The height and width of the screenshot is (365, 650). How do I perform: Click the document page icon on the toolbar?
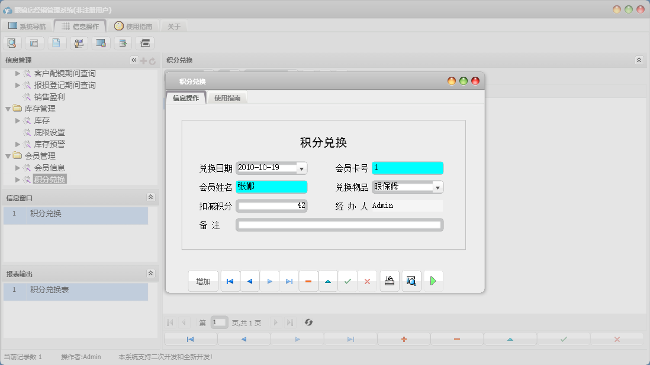click(x=56, y=43)
